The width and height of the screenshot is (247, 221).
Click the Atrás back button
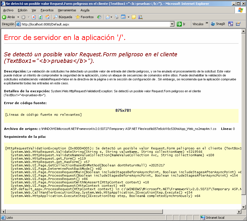(x=8, y=17)
